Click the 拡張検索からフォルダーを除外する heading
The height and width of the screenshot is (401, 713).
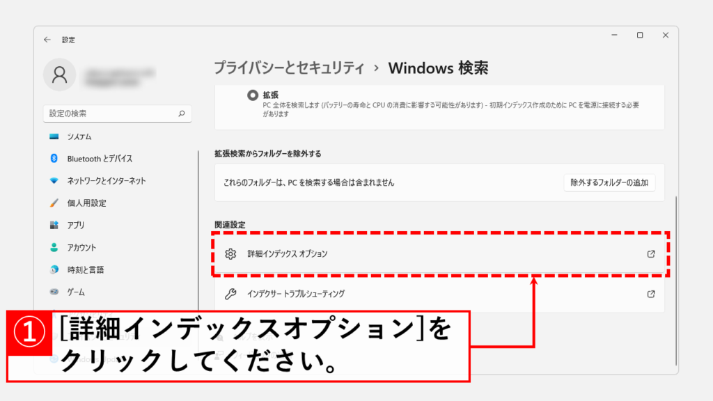(268, 154)
